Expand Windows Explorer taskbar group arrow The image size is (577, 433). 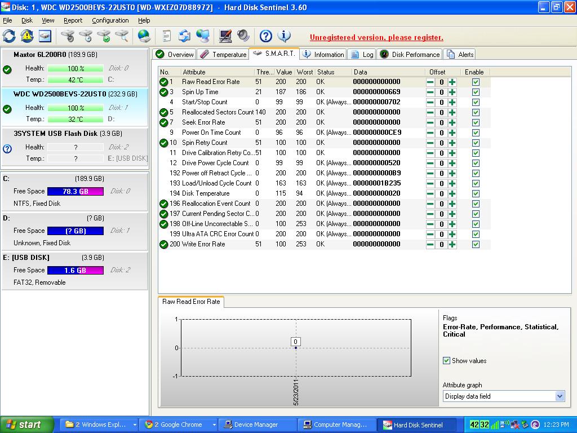pos(135,425)
